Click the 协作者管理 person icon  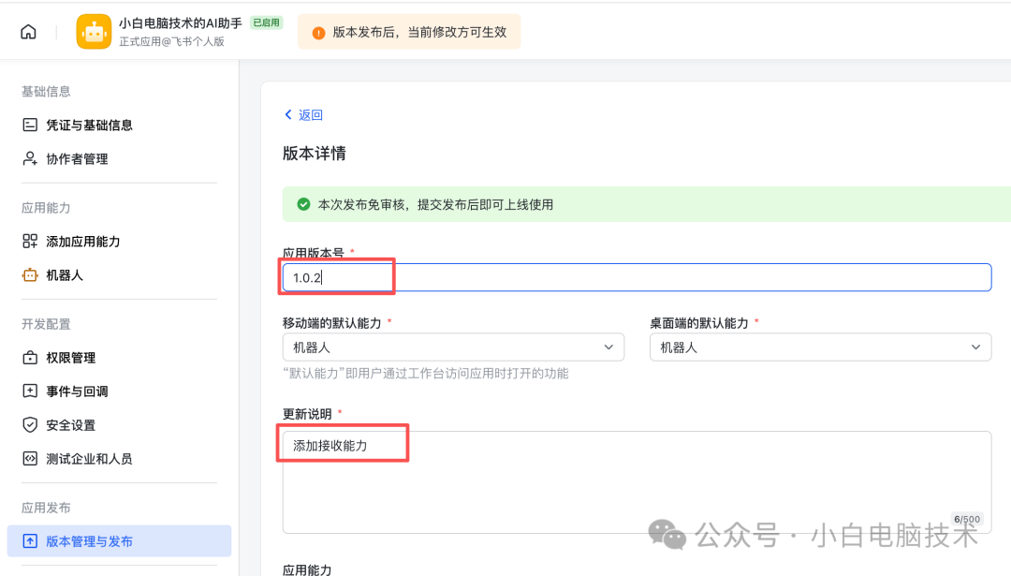pos(30,158)
